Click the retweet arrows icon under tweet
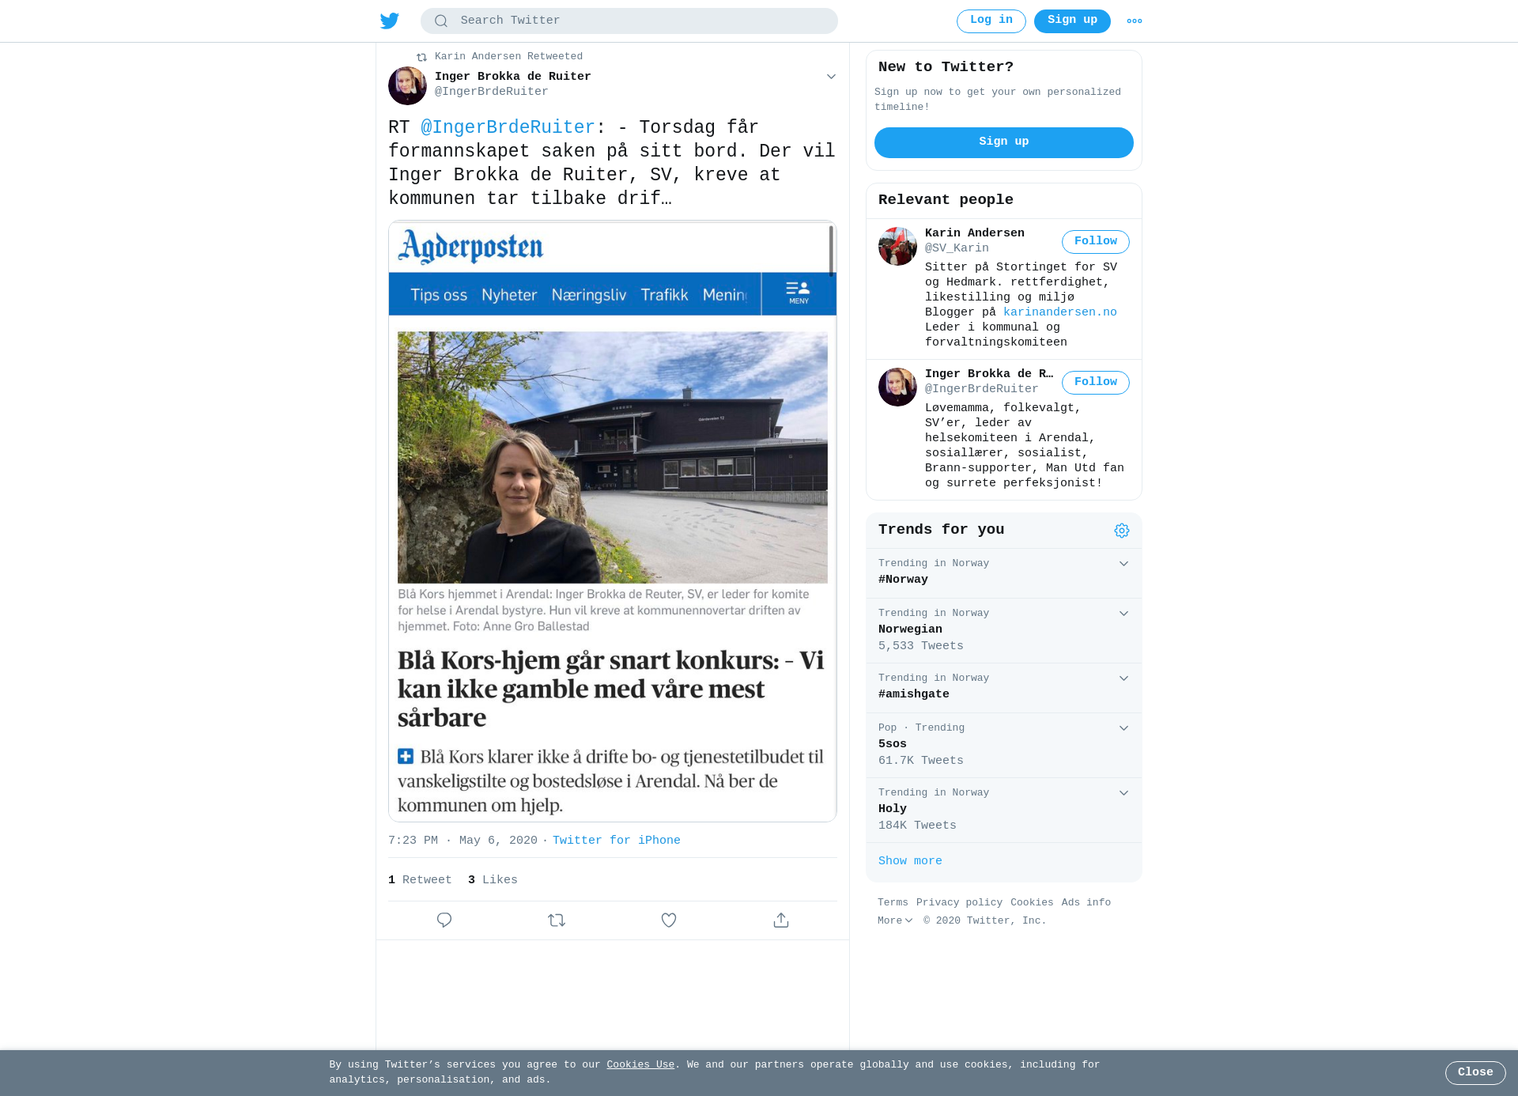Viewport: 1518px width, 1096px height. point(557,920)
